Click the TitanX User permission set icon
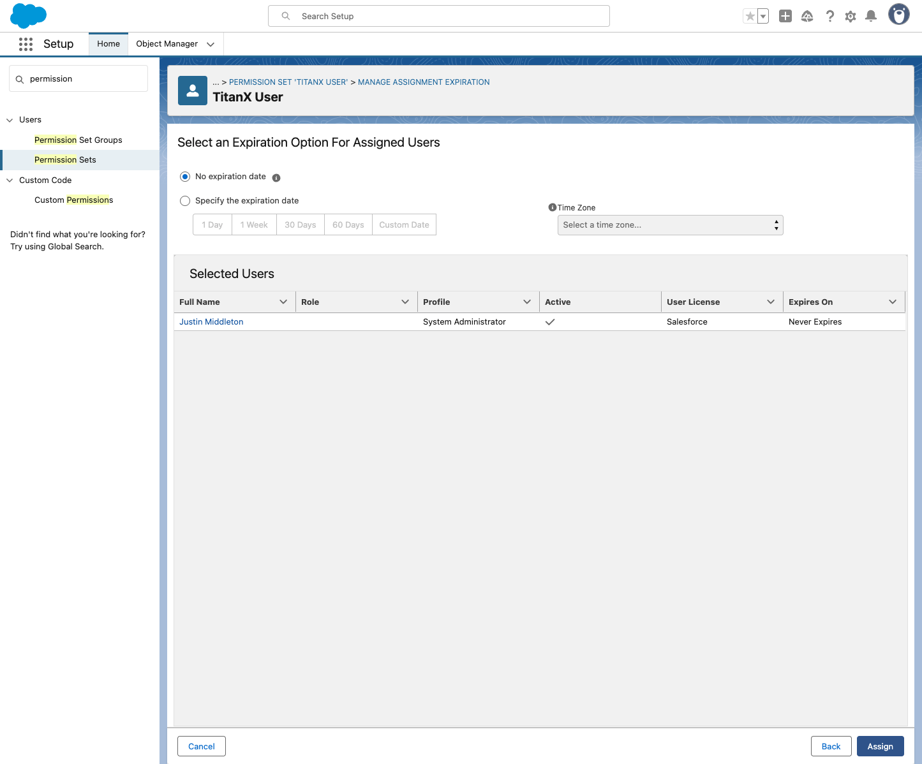Screen dimensions: 922x764 [193, 91]
